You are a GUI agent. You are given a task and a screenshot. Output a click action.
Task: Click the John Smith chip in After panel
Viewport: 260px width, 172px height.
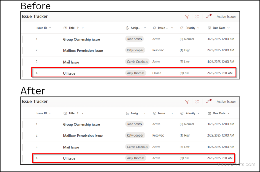point(134,124)
